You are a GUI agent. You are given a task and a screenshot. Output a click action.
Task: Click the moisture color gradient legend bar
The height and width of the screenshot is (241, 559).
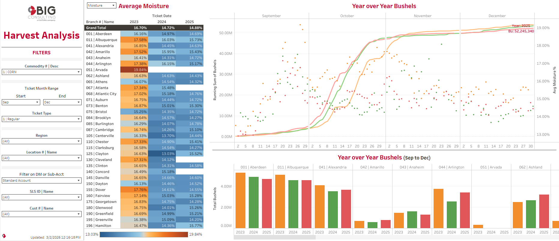pos(144,234)
